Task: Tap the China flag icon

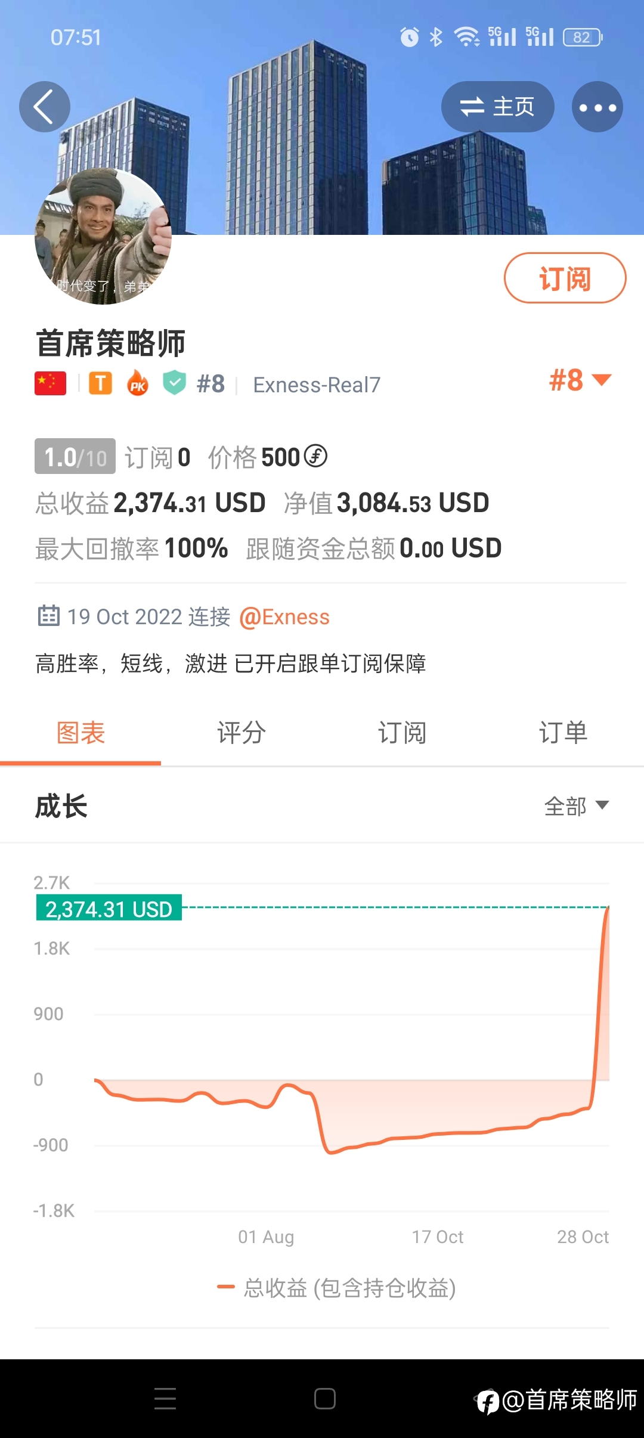Action: (50, 383)
